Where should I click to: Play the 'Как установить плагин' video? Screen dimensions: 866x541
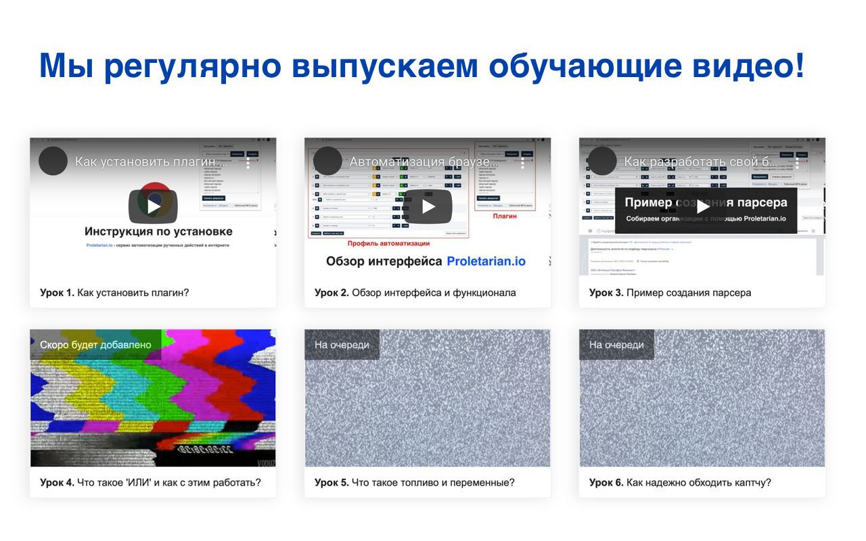click(153, 206)
